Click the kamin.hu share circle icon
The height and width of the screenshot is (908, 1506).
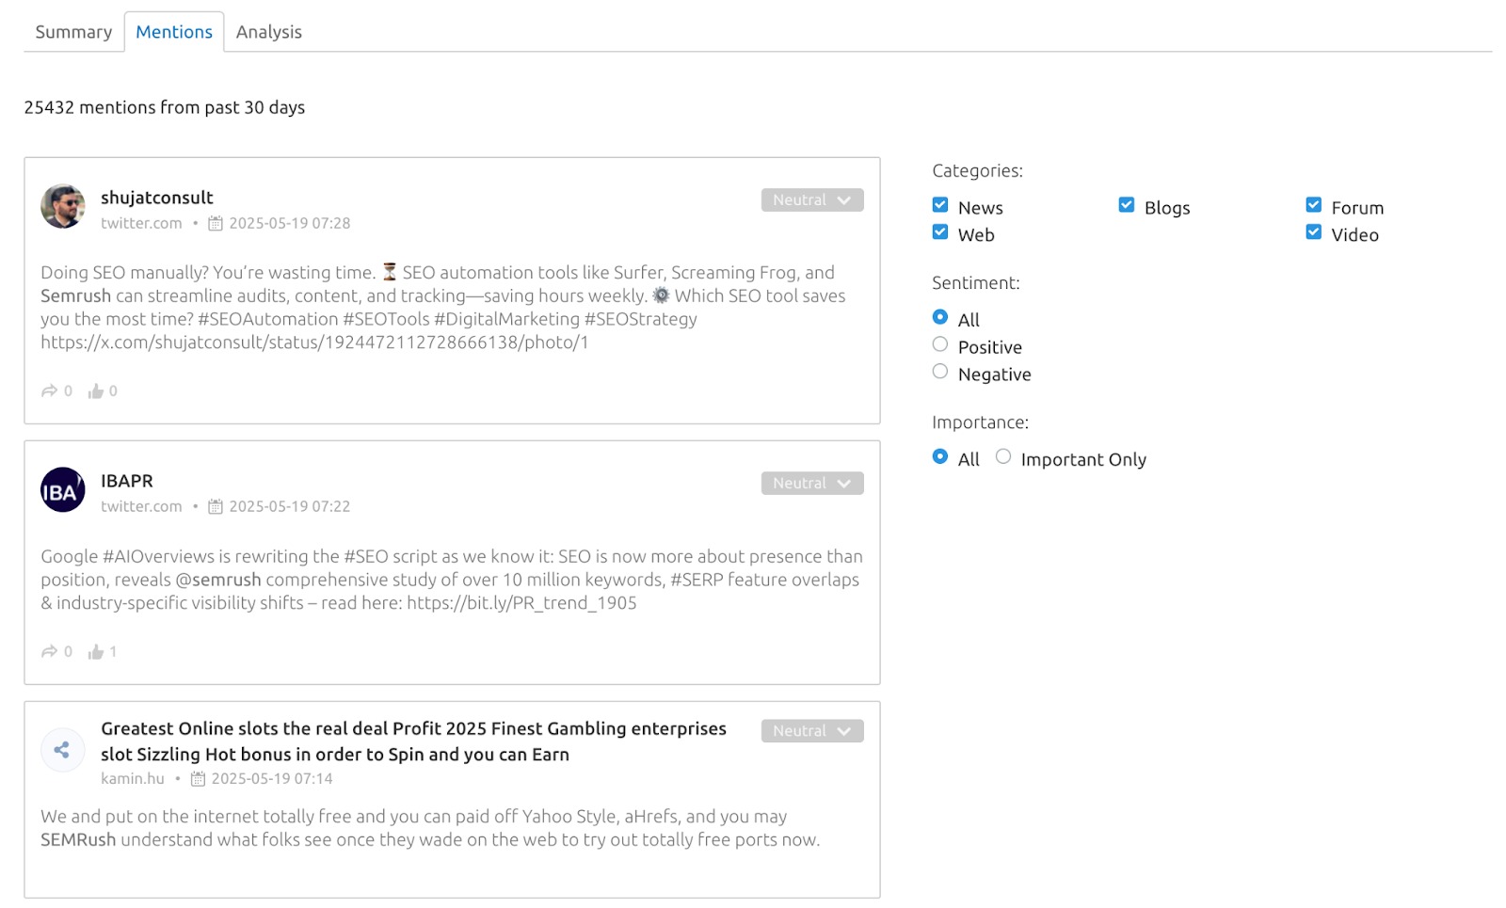62,750
